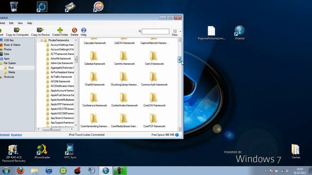Screen dimensions: 312x175
Task: Select Data in sidebar
Action: point(6,54)
